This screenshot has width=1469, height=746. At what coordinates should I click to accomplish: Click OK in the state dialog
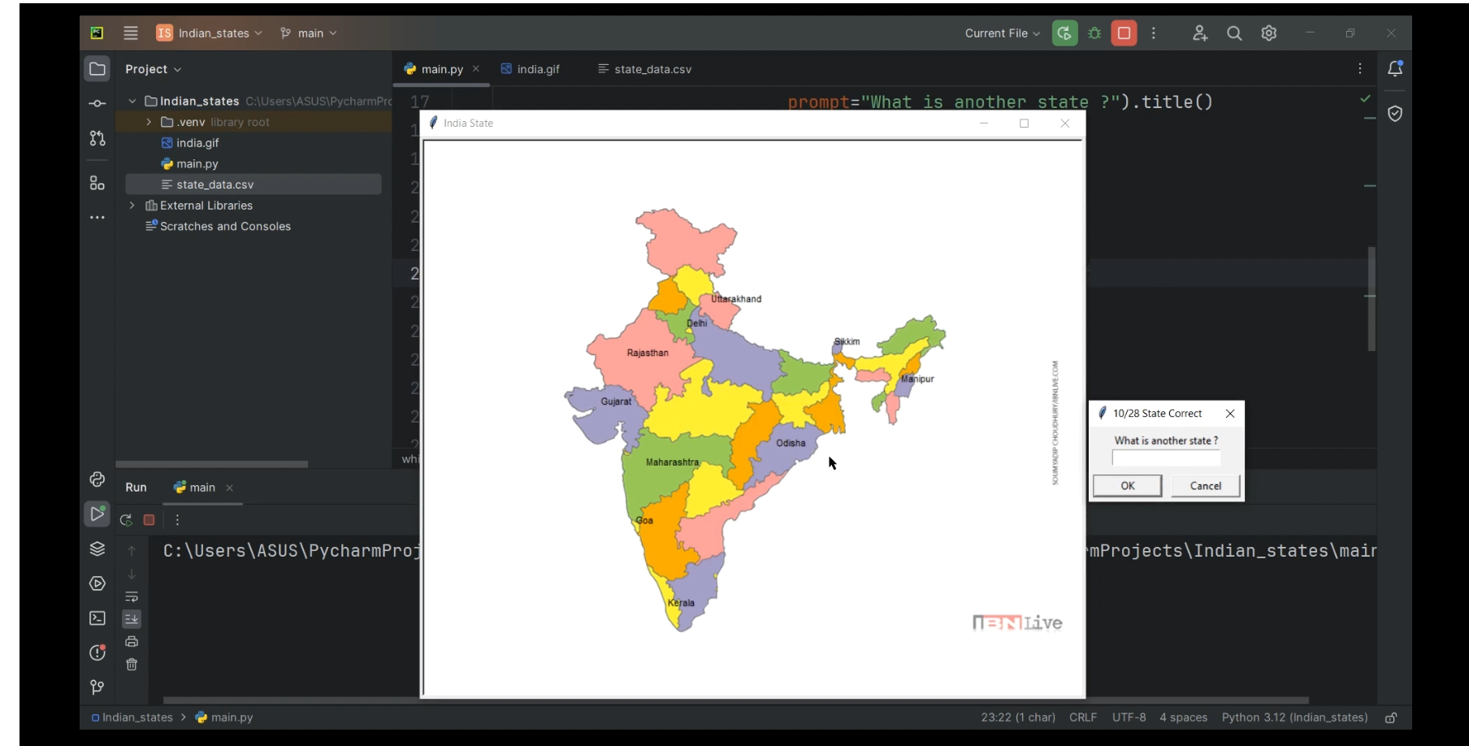1127,486
